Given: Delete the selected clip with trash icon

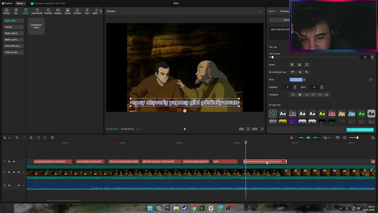Looking at the screenshot, I should tap(52, 138).
